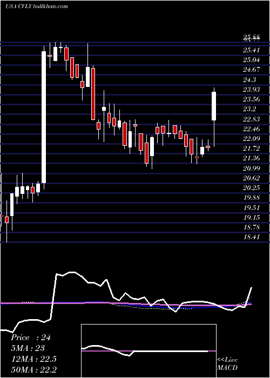Click the 20.99 price axis label
The image size is (270, 378).
pyautogui.click(x=251, y=168)
